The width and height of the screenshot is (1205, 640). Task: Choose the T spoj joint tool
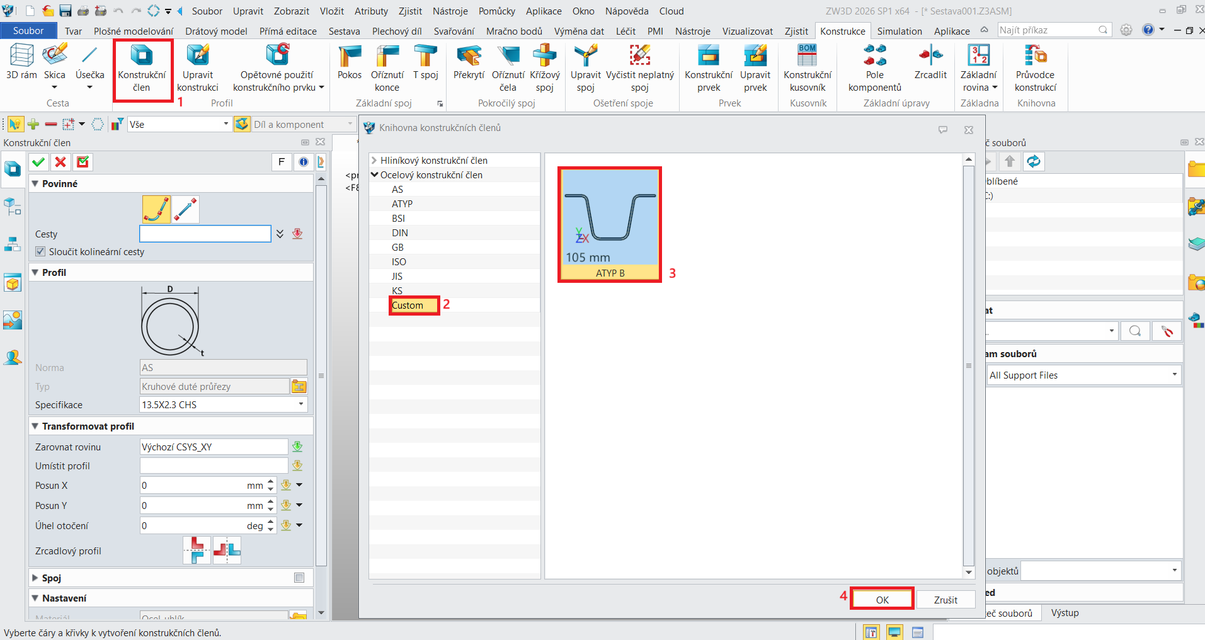(x=426, y=62)
